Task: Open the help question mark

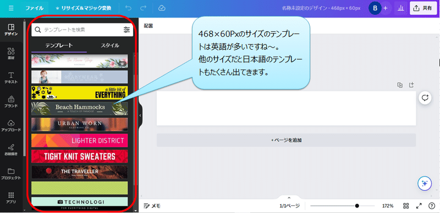Action: click(x=432, y=206)
